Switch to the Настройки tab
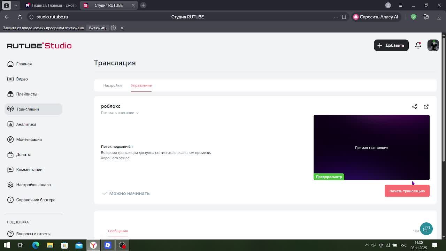446x251 pixels. (x=112, y=85)
